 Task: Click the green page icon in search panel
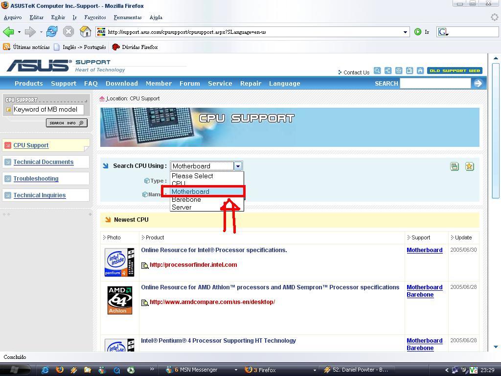pyautogui.click(x=455, y=166)
